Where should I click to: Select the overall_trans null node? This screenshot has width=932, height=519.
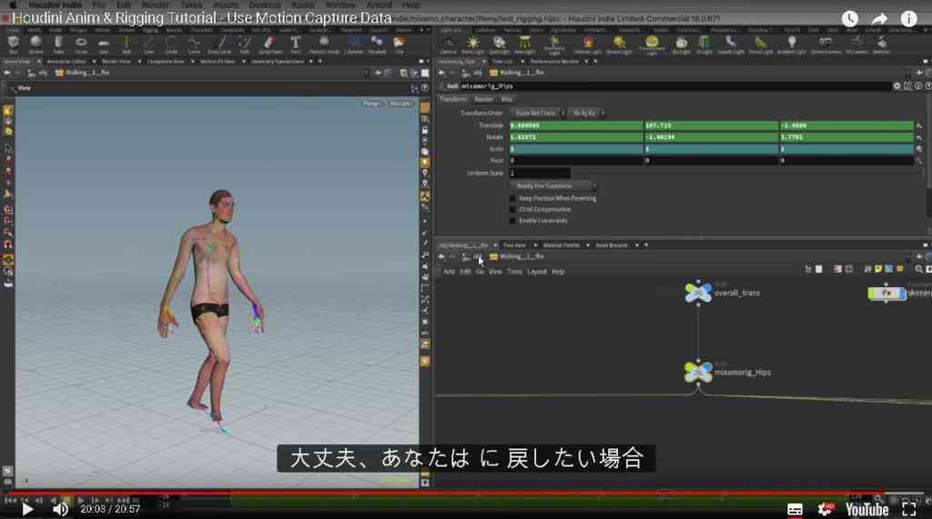coord(698,292)
